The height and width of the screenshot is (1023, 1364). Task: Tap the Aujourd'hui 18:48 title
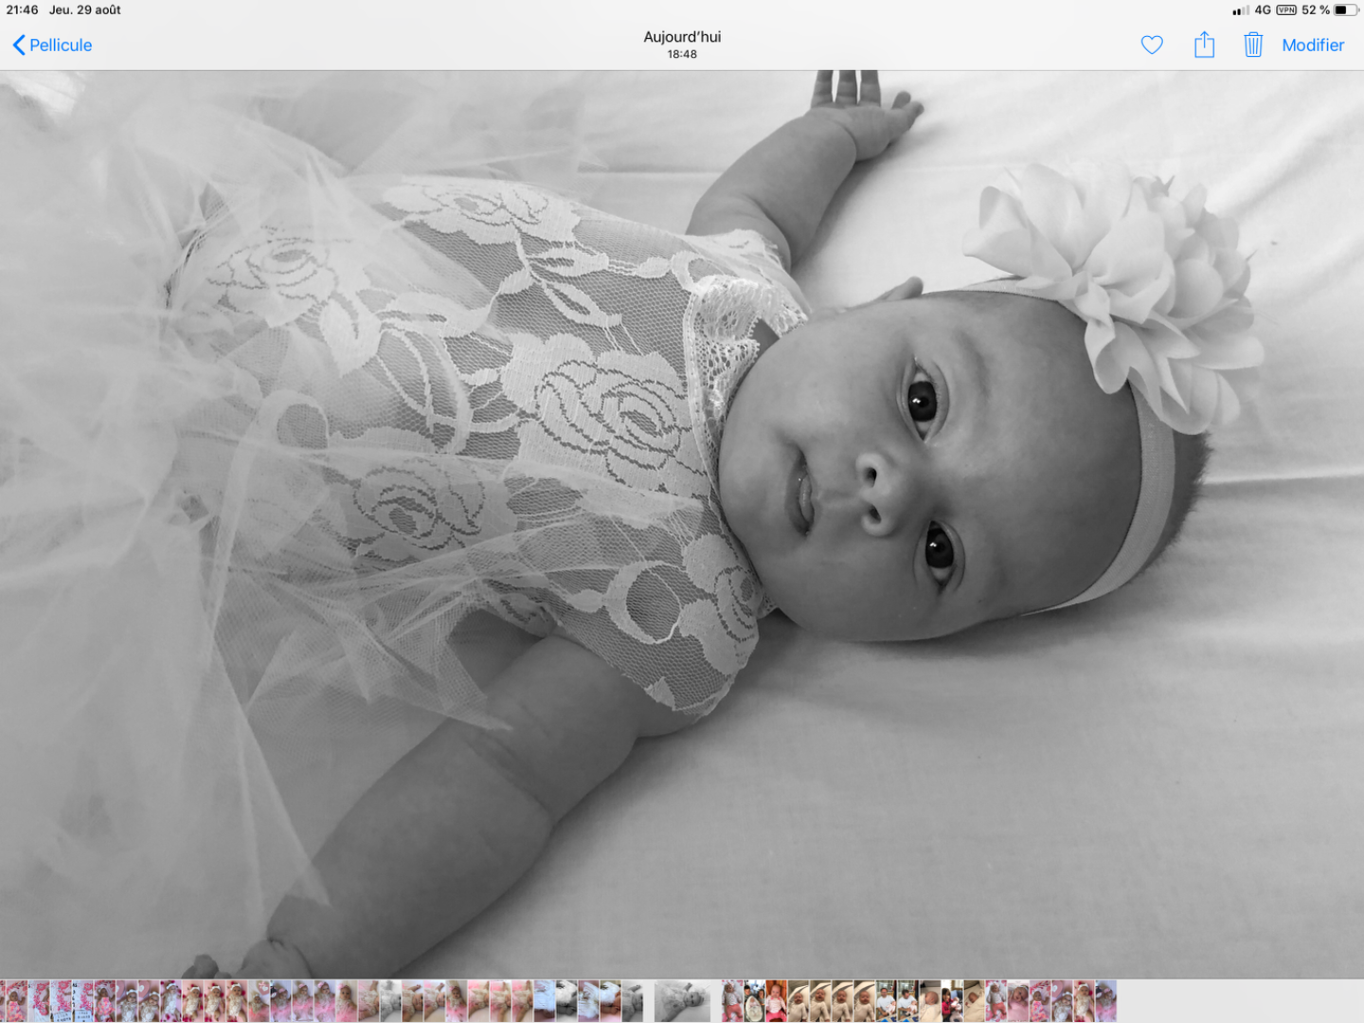(x=682, y=45)
